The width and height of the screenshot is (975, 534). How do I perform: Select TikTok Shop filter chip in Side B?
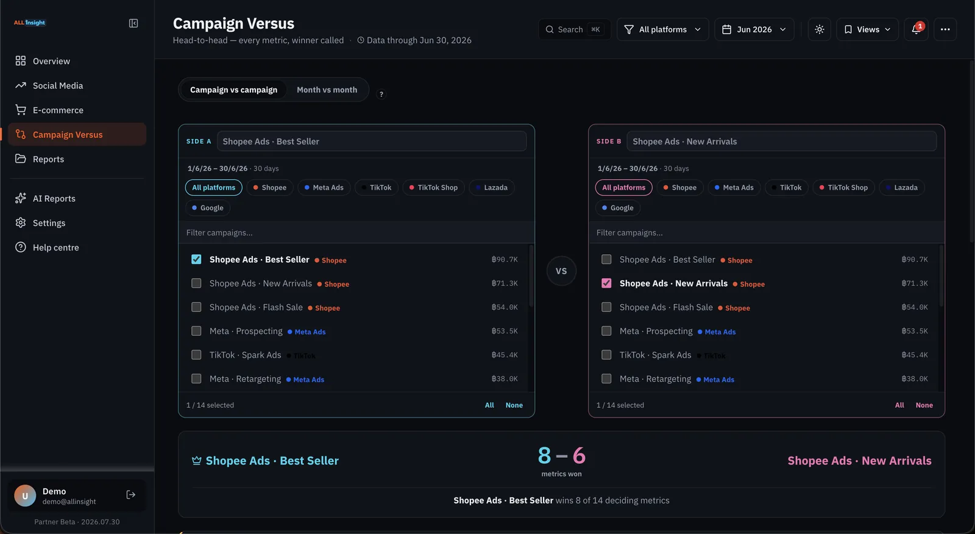coord(844,187)
